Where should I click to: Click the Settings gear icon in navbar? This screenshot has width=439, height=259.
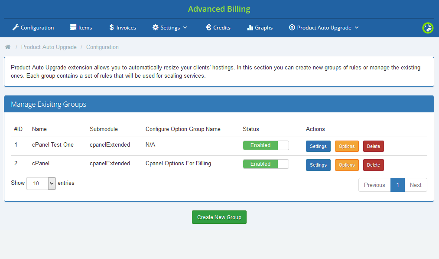156,27
